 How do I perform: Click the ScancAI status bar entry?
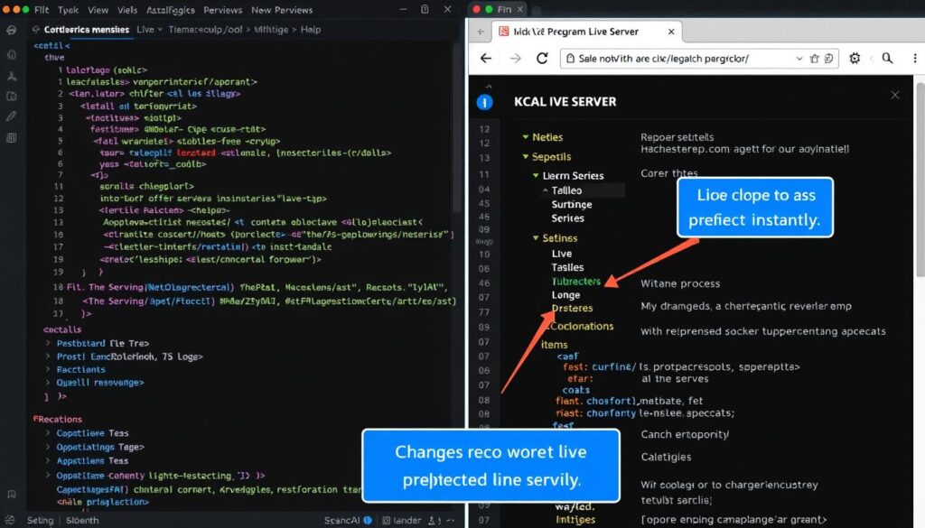(341, 521)
